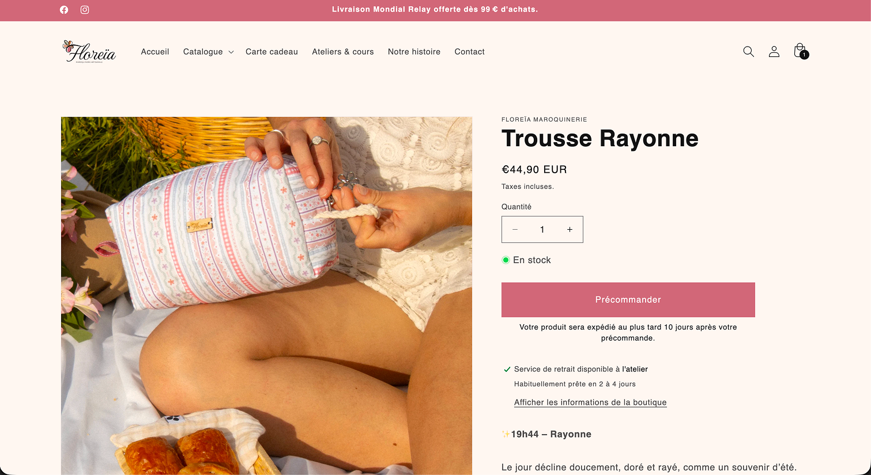Open Ateliers & cours page
This screenshot has width=871, height=475.
point(343,52)
